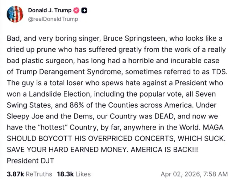232x179 pixels.
Task: Open the "Donald J. Trump" display name
Action: click(49, 11)
